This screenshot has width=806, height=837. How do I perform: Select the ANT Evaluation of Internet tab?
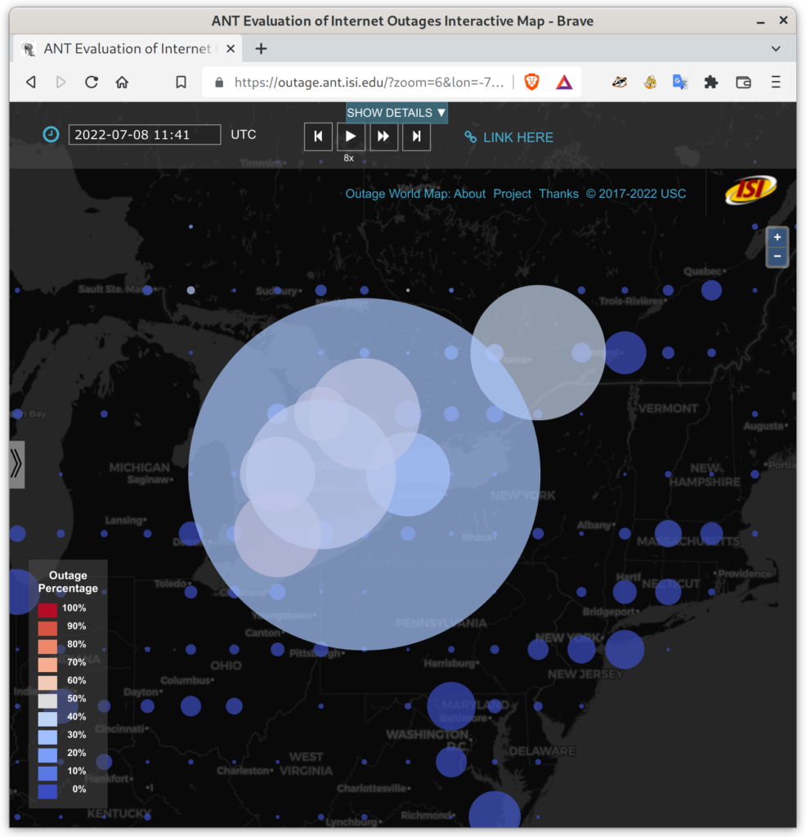pos(128,49)
